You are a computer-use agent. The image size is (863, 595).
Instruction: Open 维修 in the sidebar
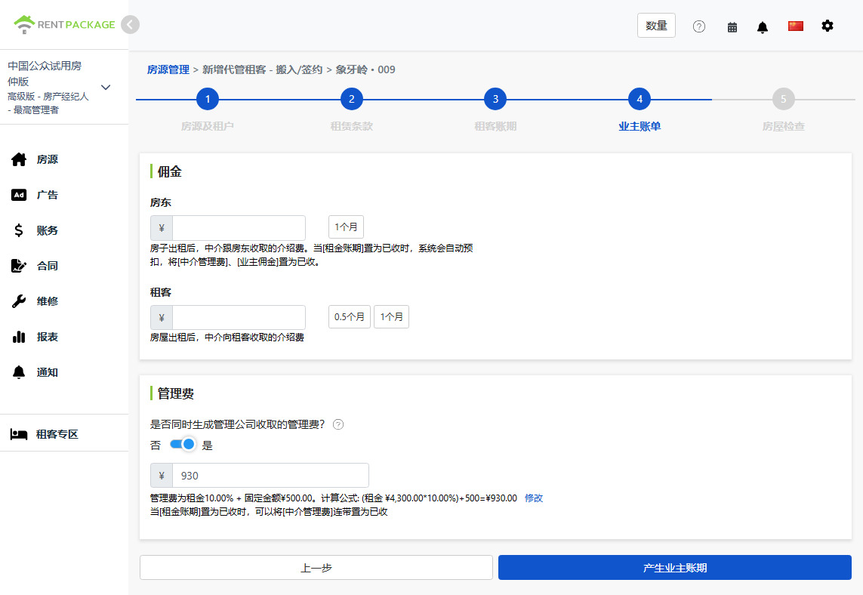point(48,301)
